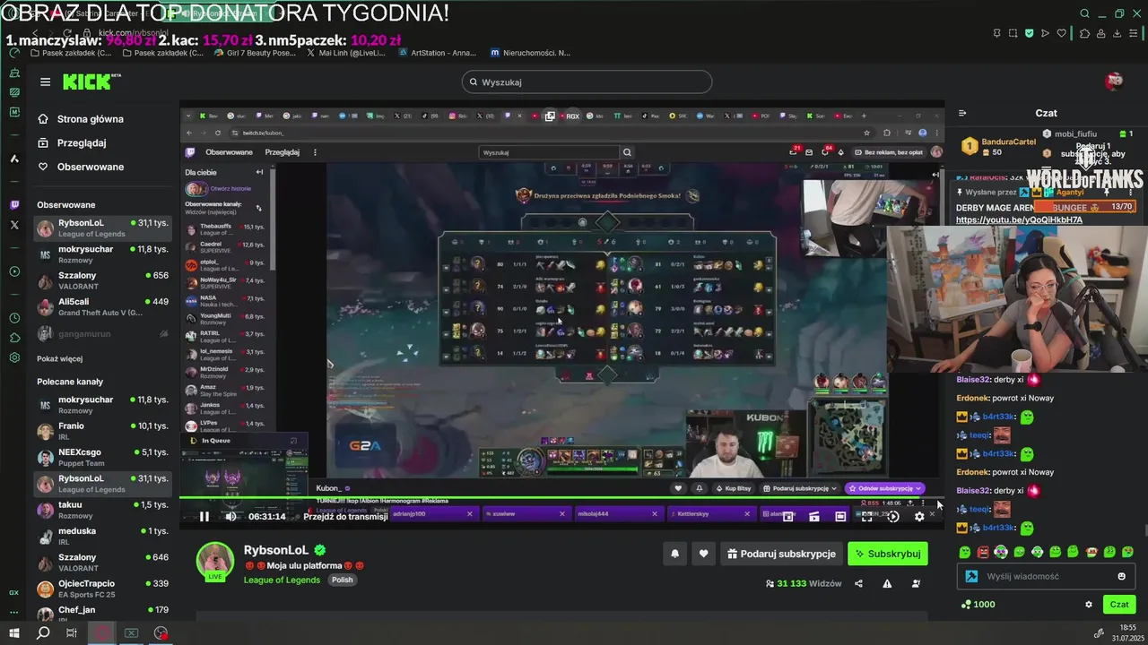
Task: Open Ali5cali channel in sidebar
Action: 102,307
